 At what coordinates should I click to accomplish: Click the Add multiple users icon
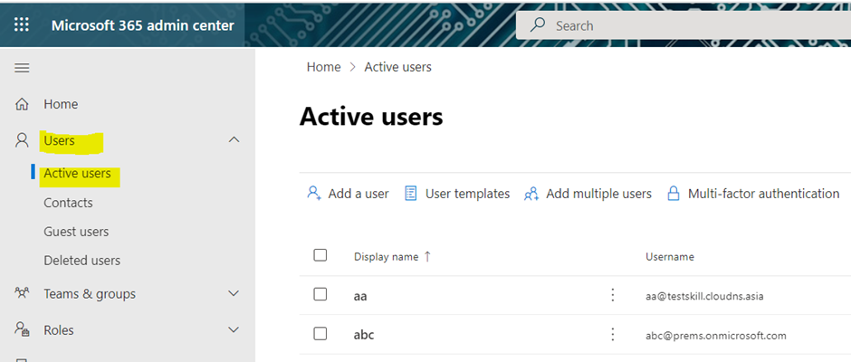pos(531,193)
